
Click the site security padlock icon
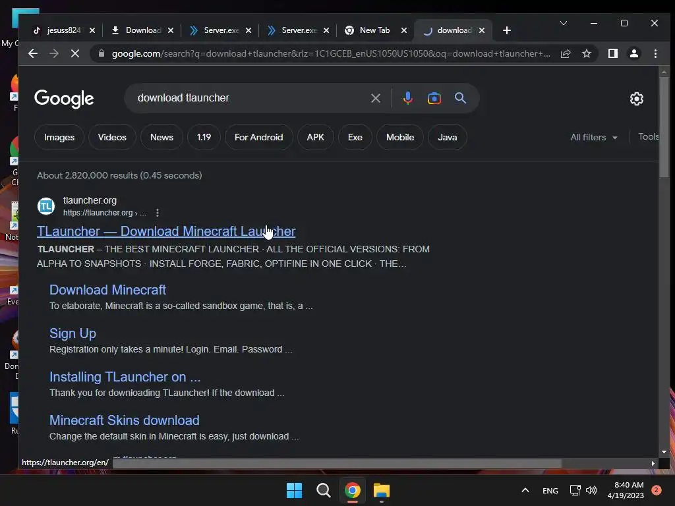coord(102,53)
